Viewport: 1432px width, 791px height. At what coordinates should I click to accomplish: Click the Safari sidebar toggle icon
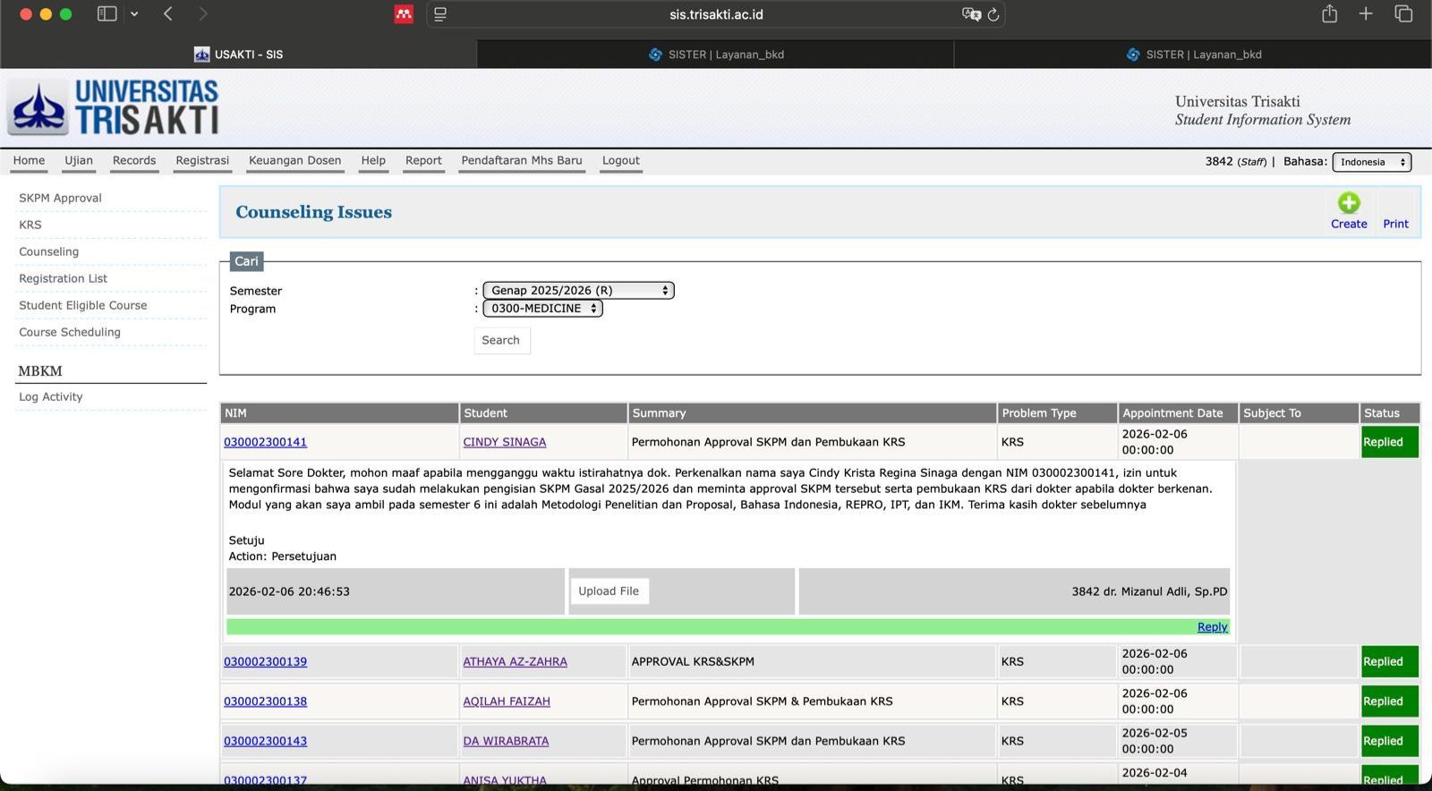pos(107,14)
